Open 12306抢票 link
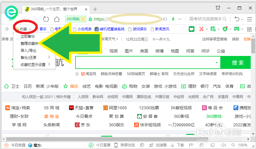This screenshot has height=149, width=256. pyautogui.click(x=149, y=108)
